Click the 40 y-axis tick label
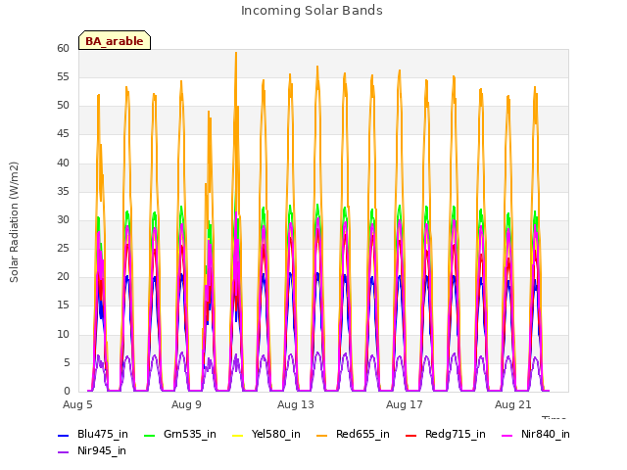Viewport: 627px width, 470px height. 63,163
